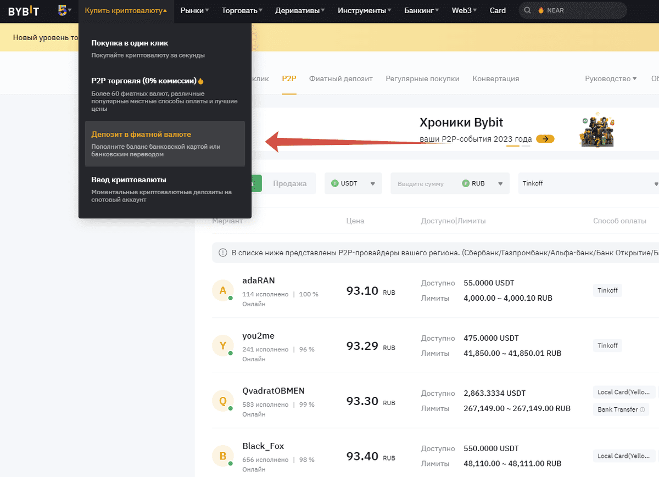Image resolution: width=659 pixels, height=477 pixels.
Task: Open the RUB fiat currency dropdown
Action: pos(483,183)
